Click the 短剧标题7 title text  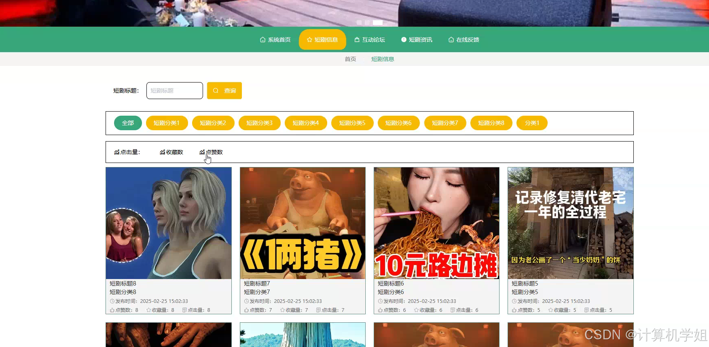click(257, 284)
